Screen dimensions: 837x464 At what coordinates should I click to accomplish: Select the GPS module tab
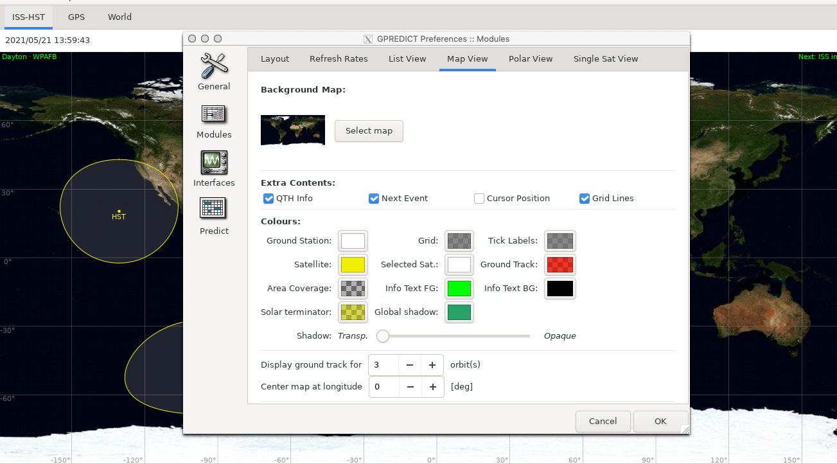76,17
